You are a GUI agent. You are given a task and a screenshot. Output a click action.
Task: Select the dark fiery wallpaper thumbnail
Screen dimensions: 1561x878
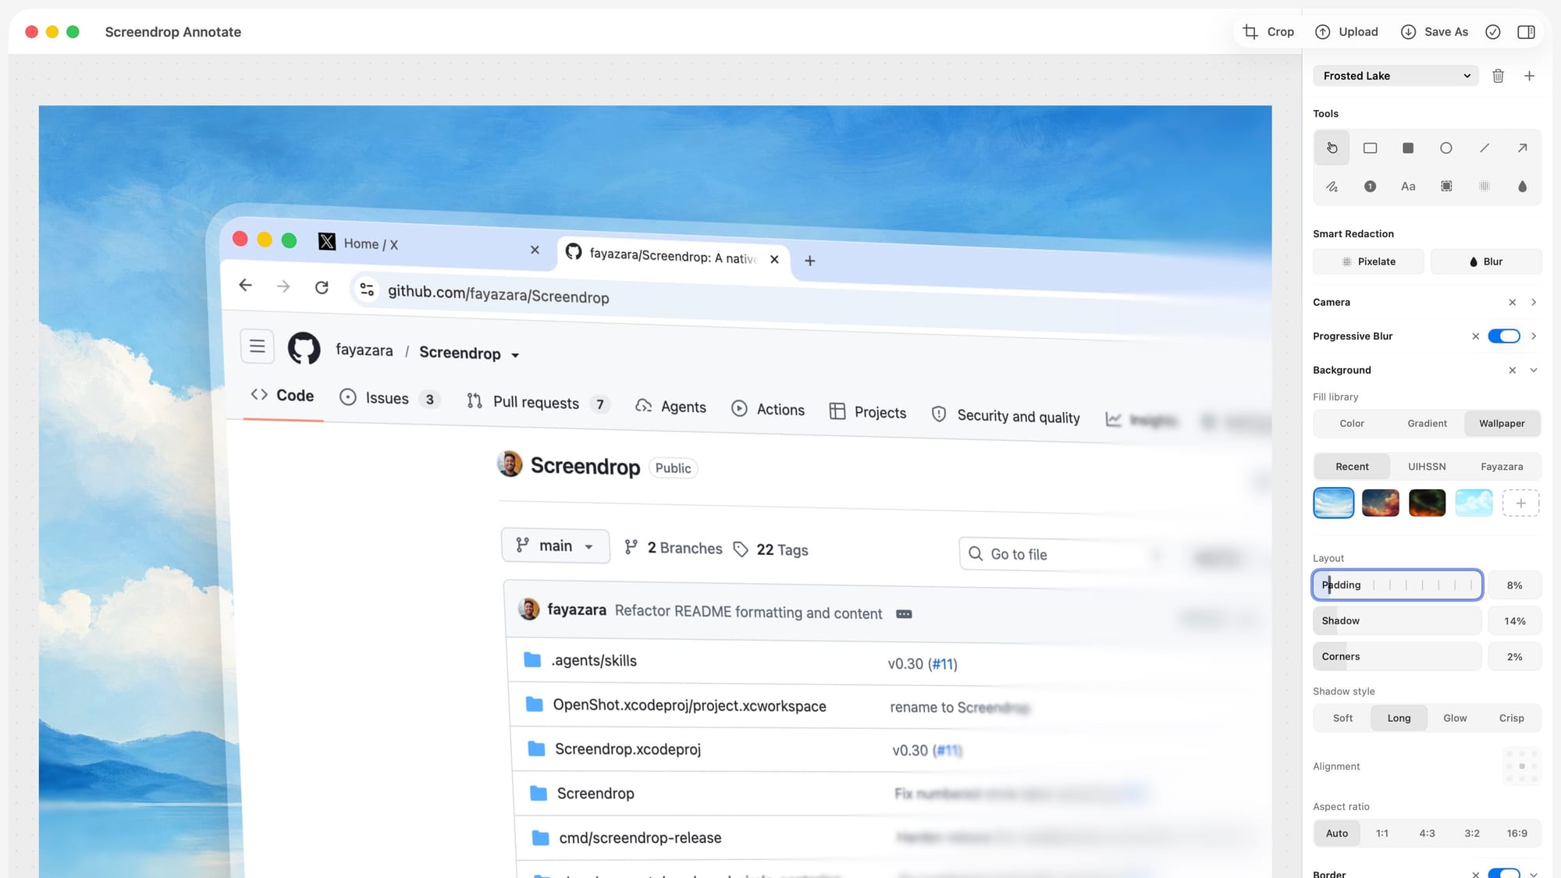pos(1427,503)
